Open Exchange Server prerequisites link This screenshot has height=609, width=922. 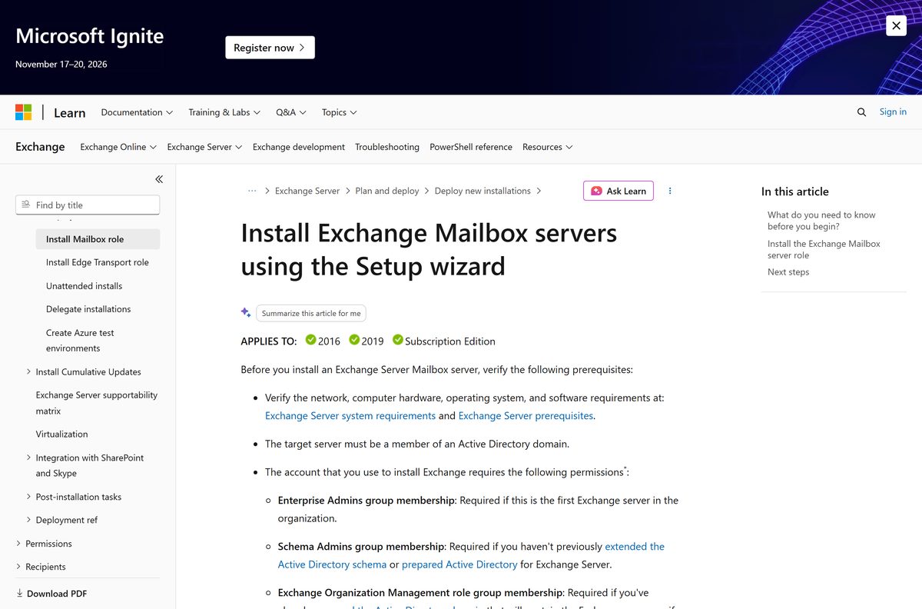(526, 415)
